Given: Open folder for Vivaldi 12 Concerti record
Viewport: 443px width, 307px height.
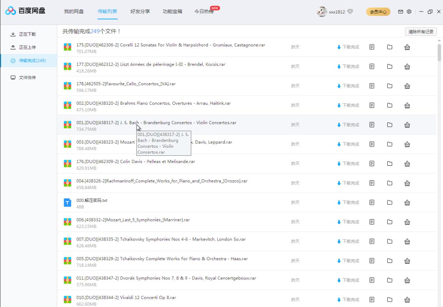Looking at the screenshot, I should [390, 299].
